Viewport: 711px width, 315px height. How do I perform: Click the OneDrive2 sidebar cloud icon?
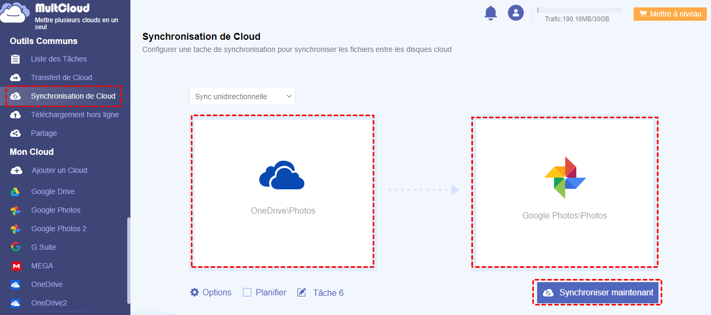coord(16,303)
